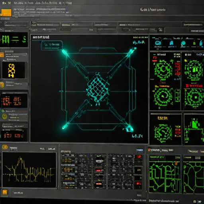Toggle the list icon above second maze panel
The height and width of the screenshot is (204, 204).
coord(198,158)
